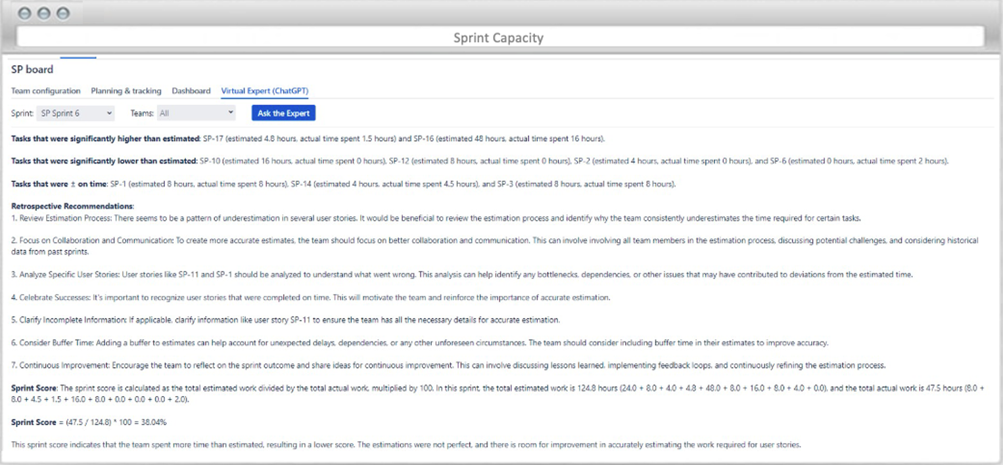Click 'Tasks that were significantly lower than estimated'
Screen dimensions: 1003x465
tap(104, 161)
